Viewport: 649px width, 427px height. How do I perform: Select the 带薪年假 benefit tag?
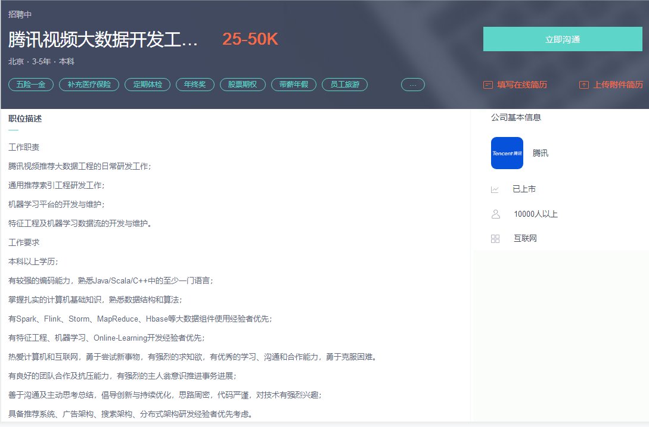coord(293,85)
